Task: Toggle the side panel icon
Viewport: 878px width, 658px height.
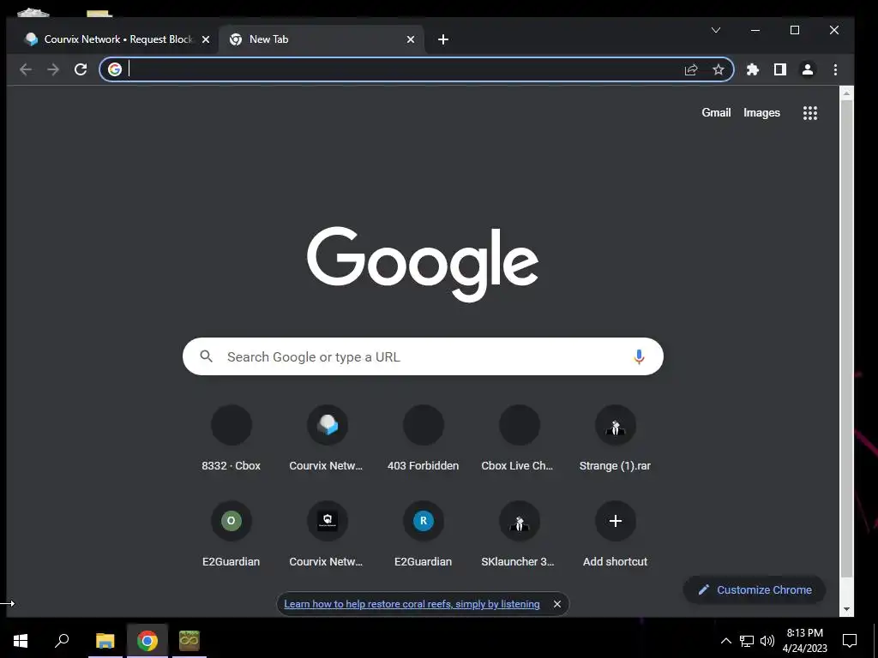Action: click(x=780, y=69)
